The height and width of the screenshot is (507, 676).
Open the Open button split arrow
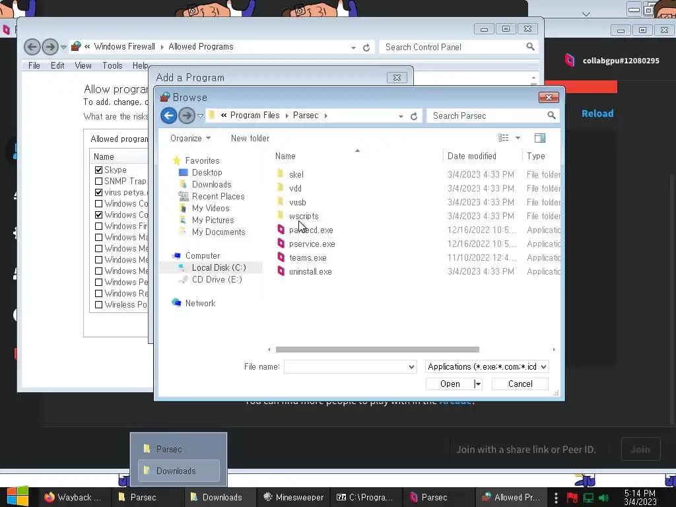tap(478, 384)
